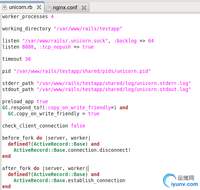Click the :tcp_nopush symbol

[x=55, y=47]
